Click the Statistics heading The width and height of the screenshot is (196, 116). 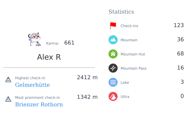coord(121,12)
